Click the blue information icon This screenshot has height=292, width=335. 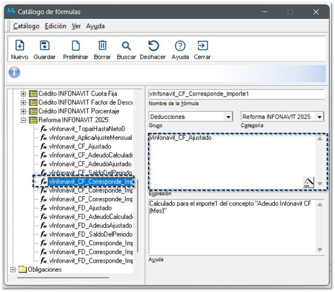pyautogui.click(x=14, y=73)
